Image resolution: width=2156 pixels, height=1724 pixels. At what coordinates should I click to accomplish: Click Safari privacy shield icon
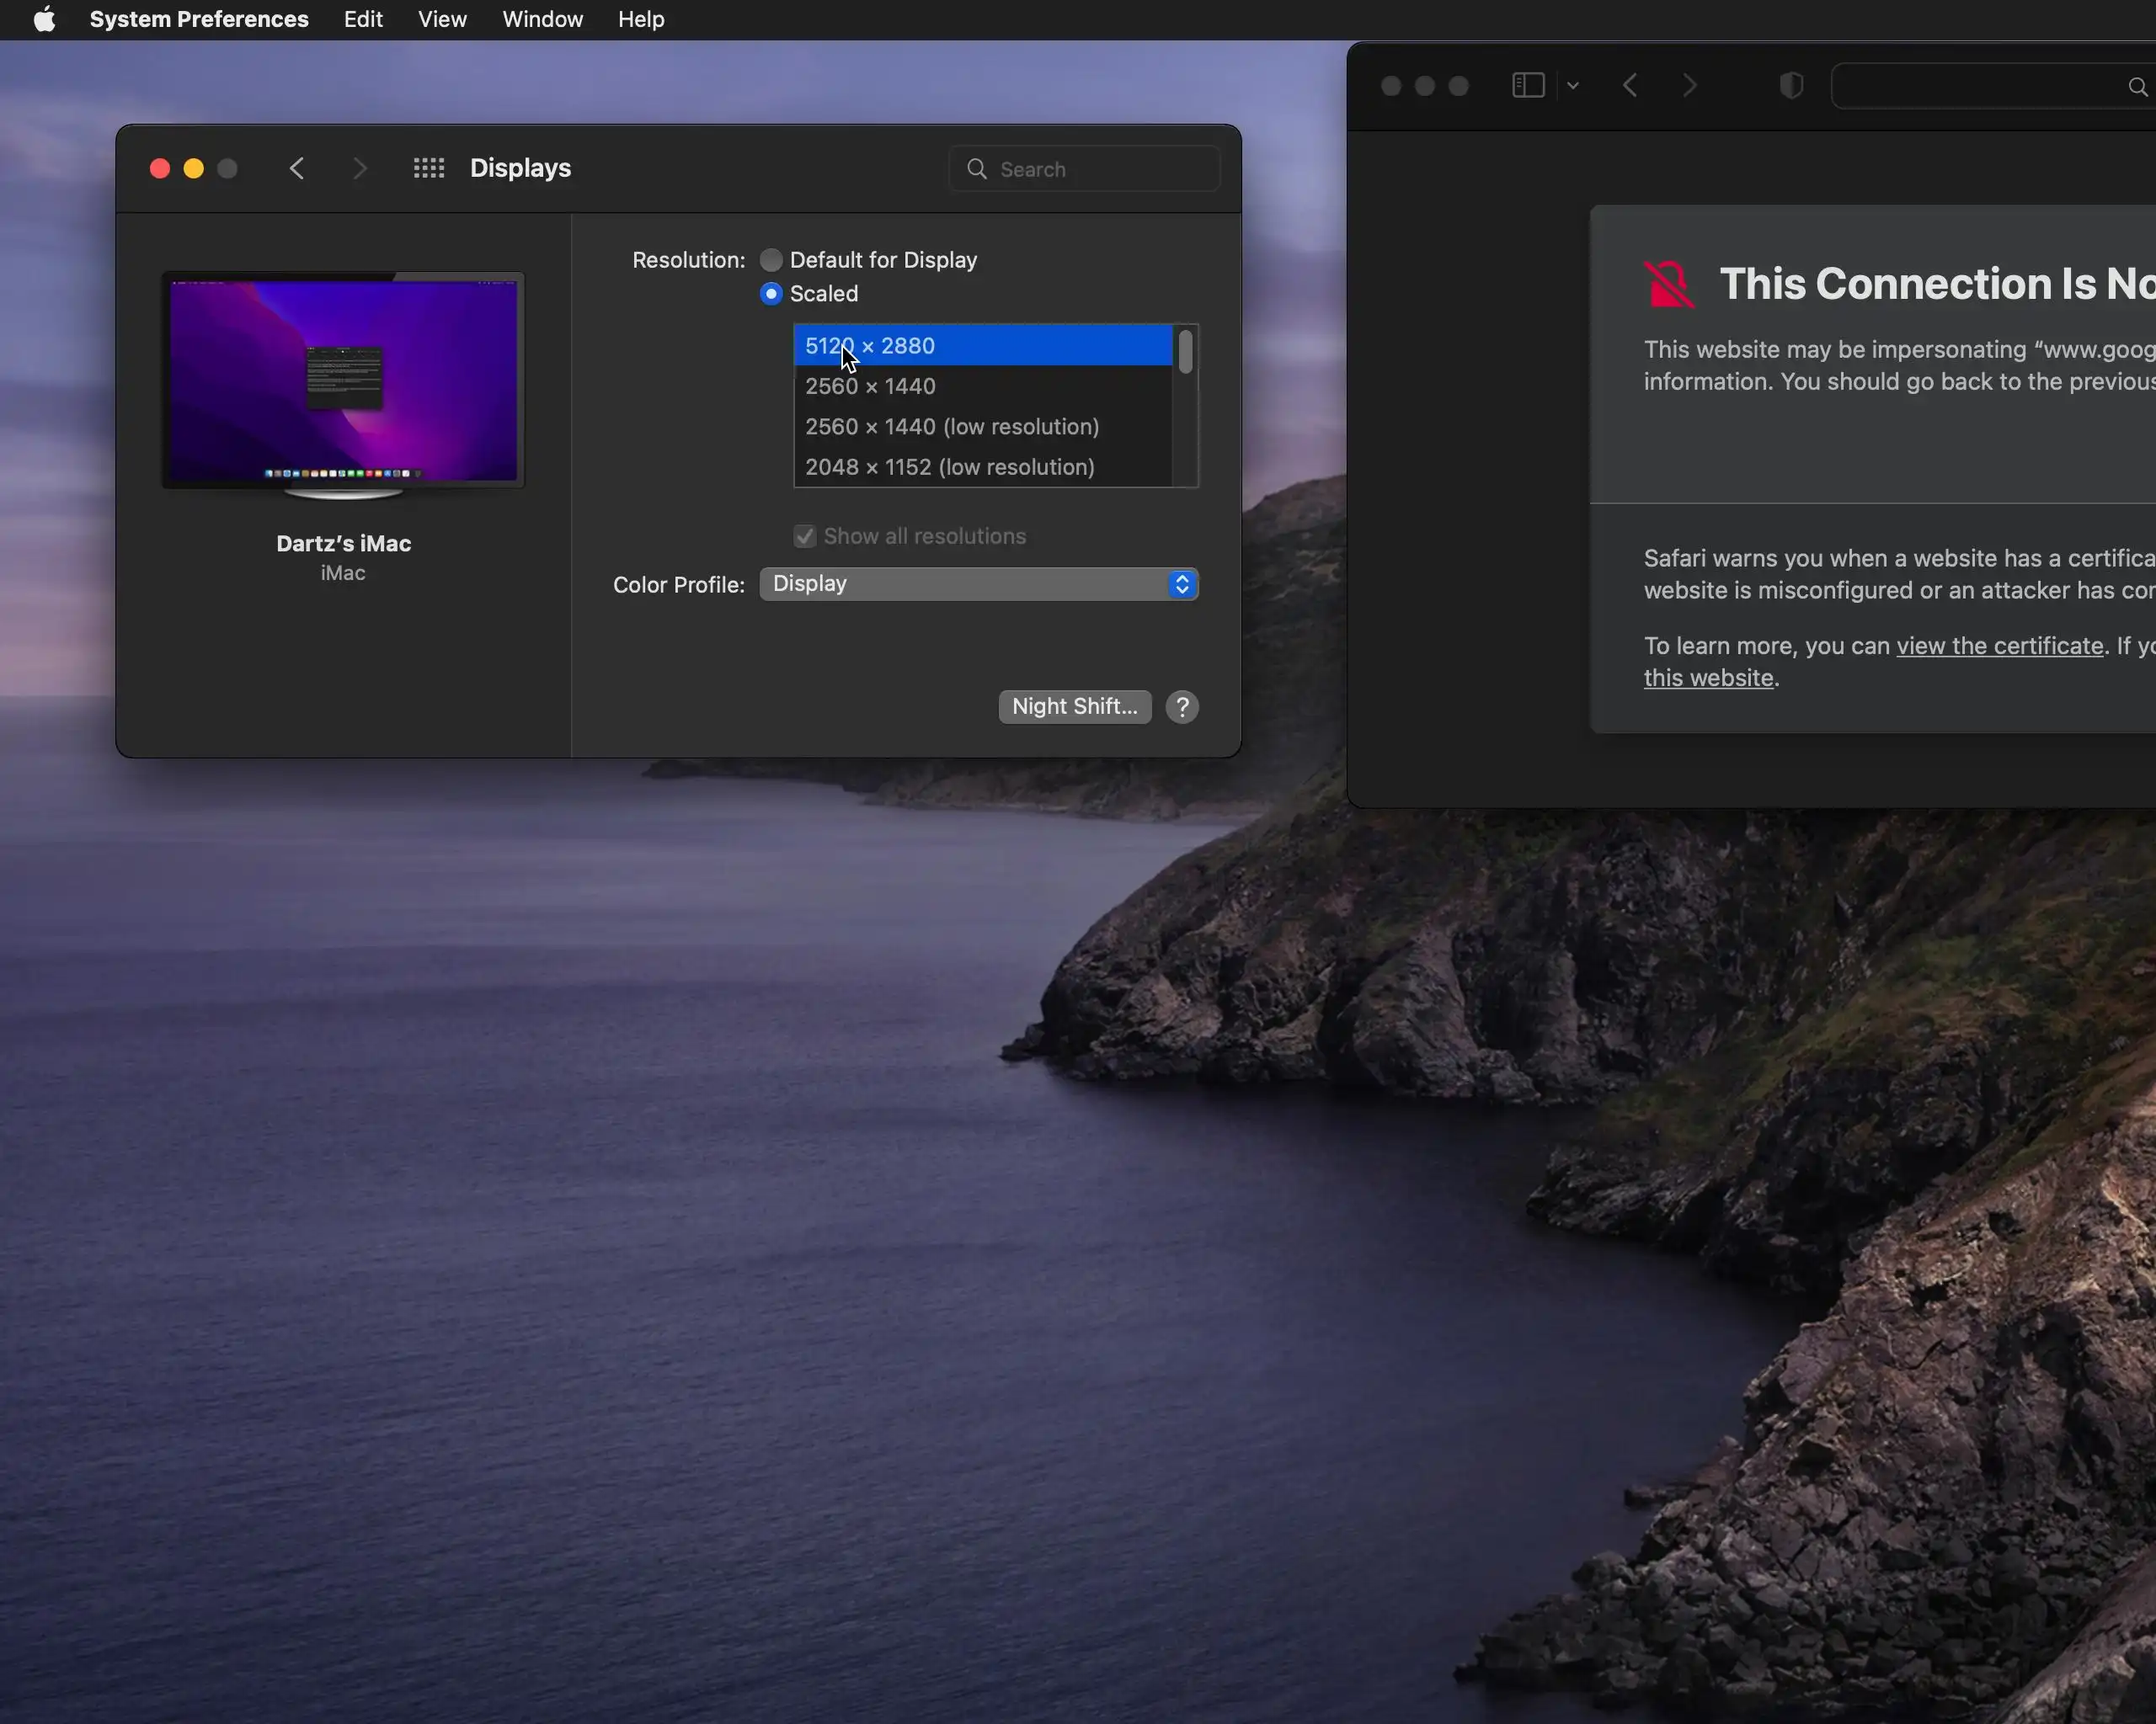click(x=1791, y=86)
